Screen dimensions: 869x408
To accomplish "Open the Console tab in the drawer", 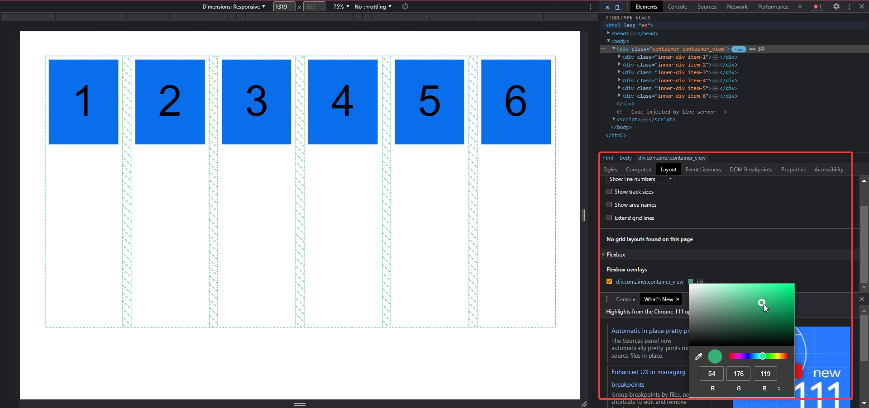I will click(x=626, y=299).
